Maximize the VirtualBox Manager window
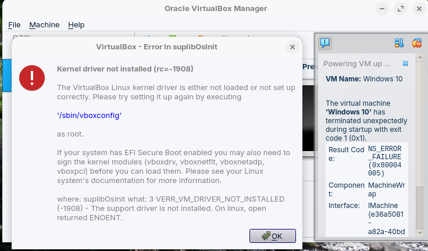The width and height of the screenshot is (428, 251). coord(401,9)
